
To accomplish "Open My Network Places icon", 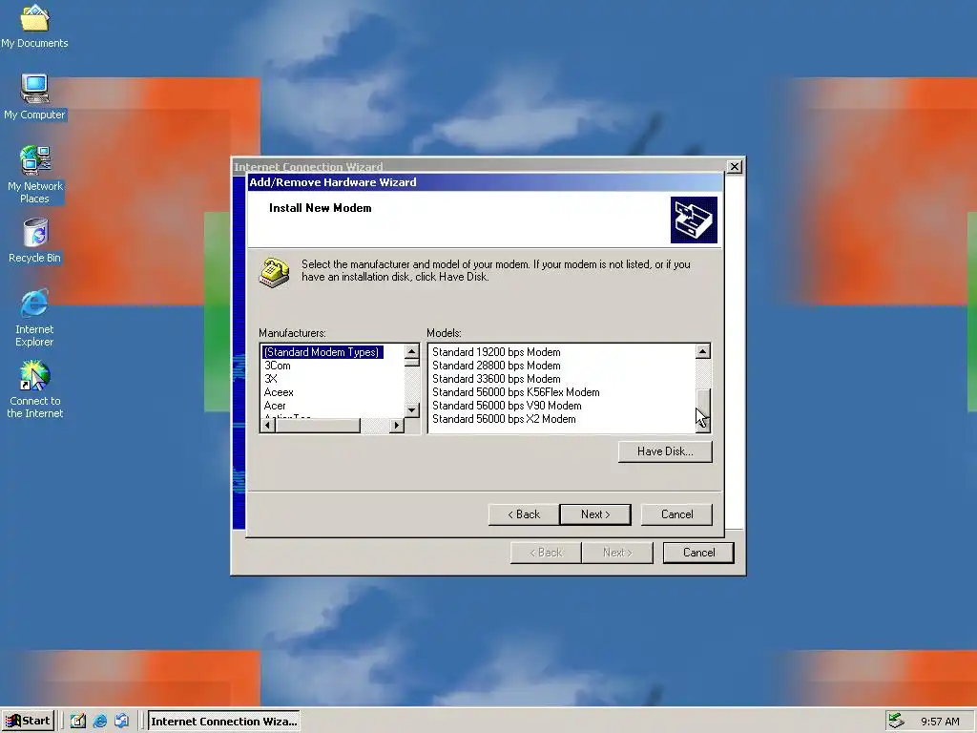I will [35, 175].
